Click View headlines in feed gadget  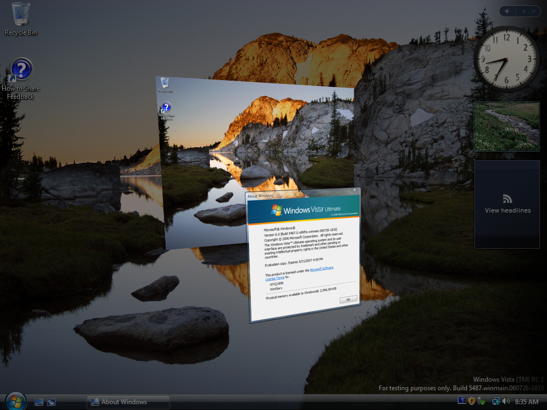507,210
